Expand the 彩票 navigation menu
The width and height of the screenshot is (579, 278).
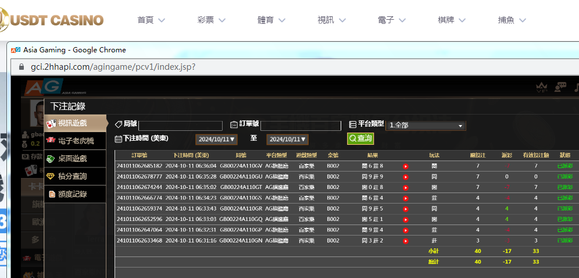[x=212, y=20]
